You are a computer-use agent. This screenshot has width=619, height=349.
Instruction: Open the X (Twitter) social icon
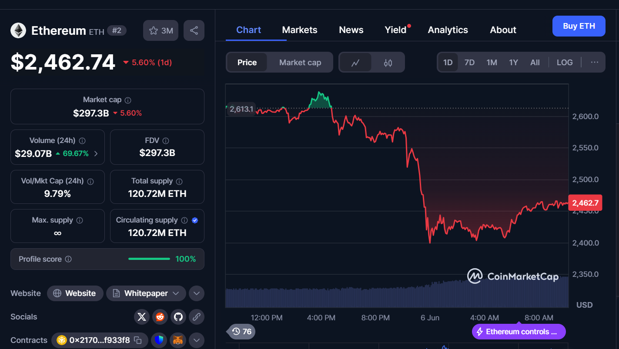click(x=142, y=317)
